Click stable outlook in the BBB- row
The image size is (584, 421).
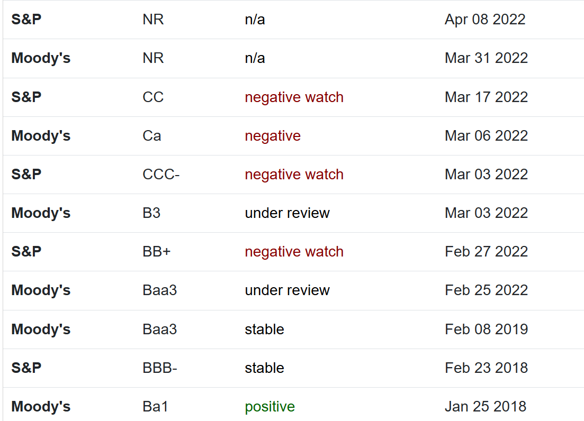pyautogui.click(x=264, y=368)
